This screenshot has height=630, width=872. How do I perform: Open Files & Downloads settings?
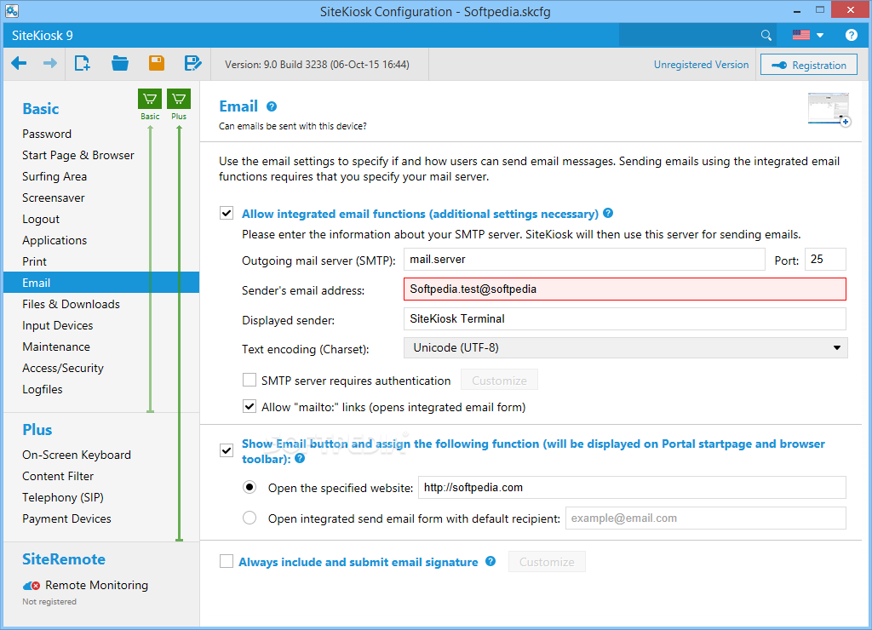[72, 304]
